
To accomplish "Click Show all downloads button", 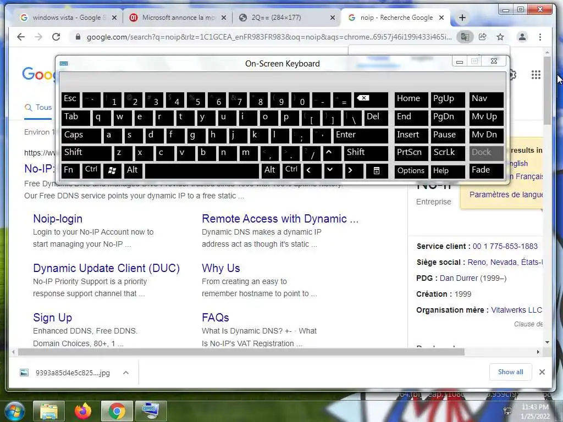I will (510, 372).
